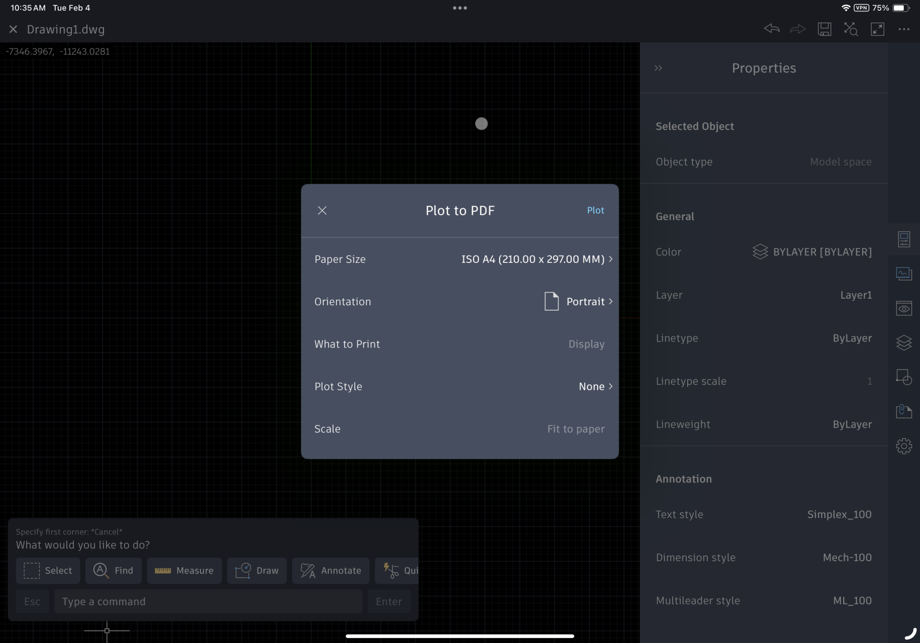This screenshot has height=643, width=920.
Task: Close the Plot to PDF dialog
Action: [322, 210]
